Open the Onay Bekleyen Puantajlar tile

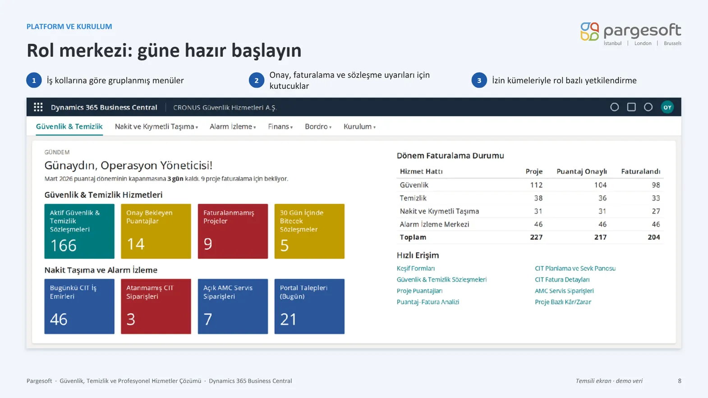tap(156, 231)
